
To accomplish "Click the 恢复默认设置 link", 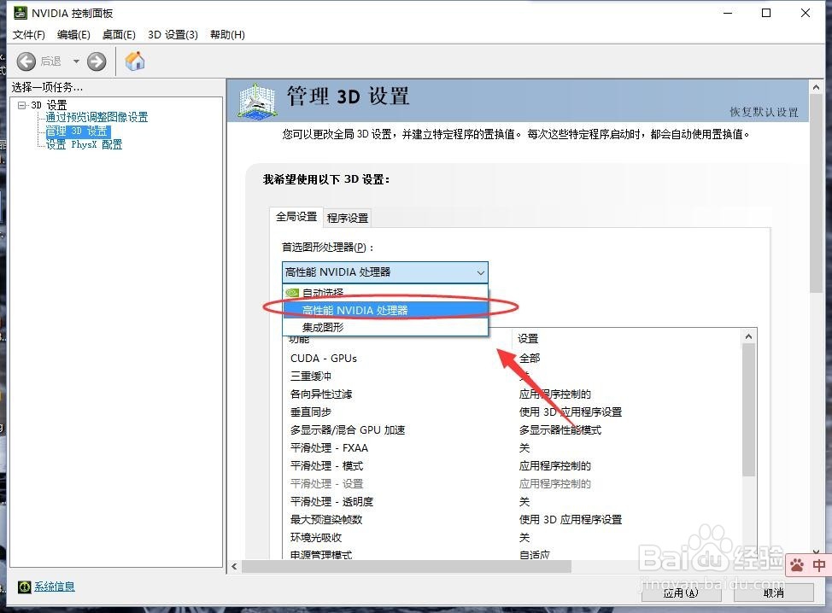I will click(x=764, y=112).
